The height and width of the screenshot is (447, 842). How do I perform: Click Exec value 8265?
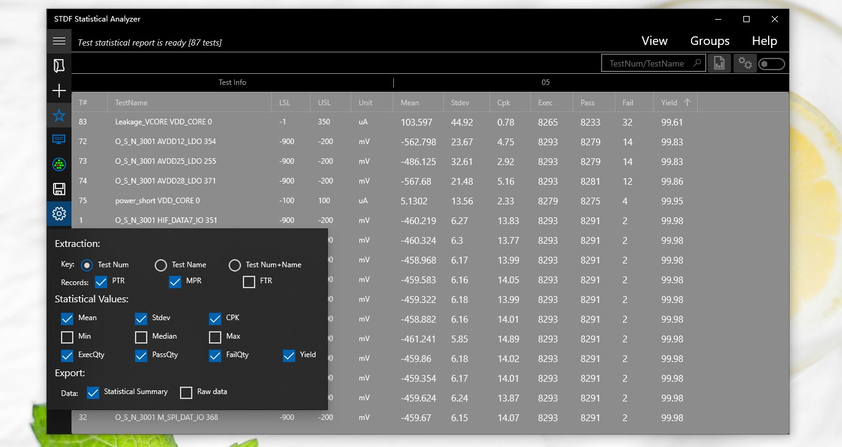[x=548, y=123]
